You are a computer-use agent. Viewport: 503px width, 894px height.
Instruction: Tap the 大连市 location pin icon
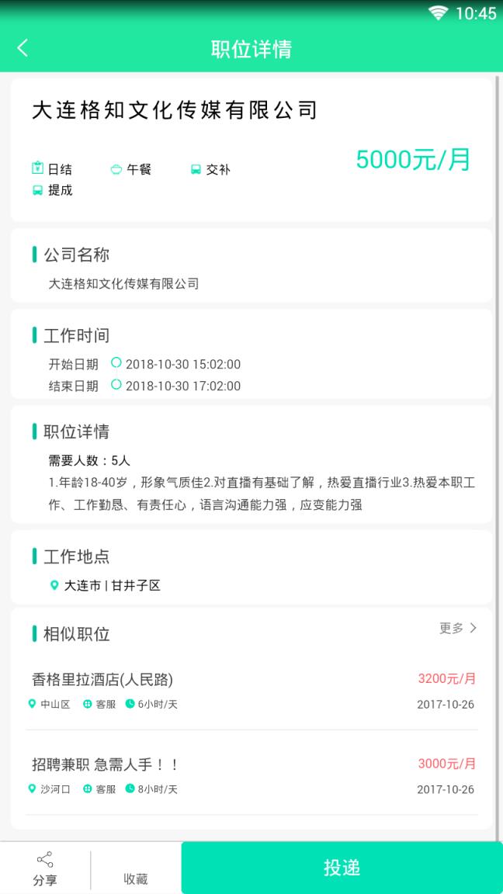[54, 585]
